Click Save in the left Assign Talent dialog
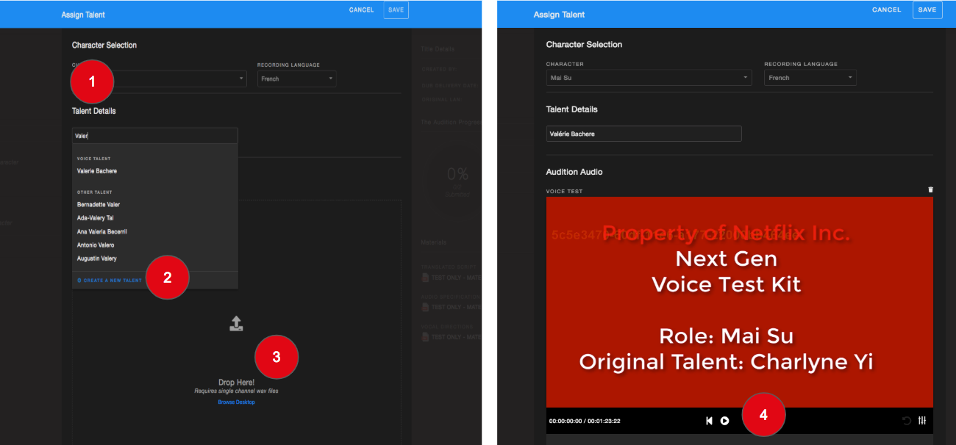Image resolution: width=956 pixels, height=445 pixels. click(396, 10)
